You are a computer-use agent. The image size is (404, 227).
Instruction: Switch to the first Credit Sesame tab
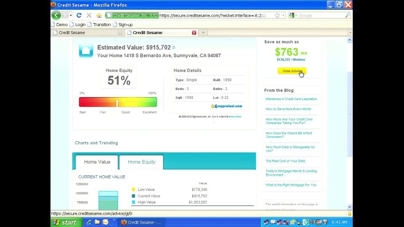(x=88, y=33)
